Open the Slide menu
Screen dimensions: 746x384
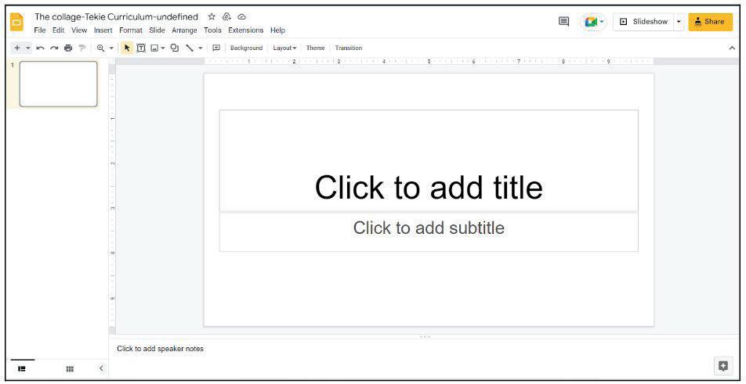tap(157, 31)
